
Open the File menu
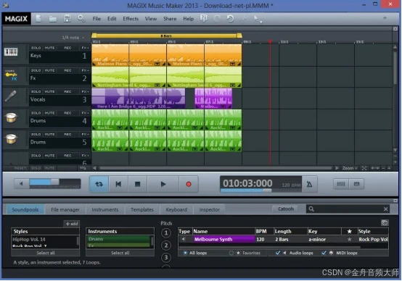tap(97, 19)
